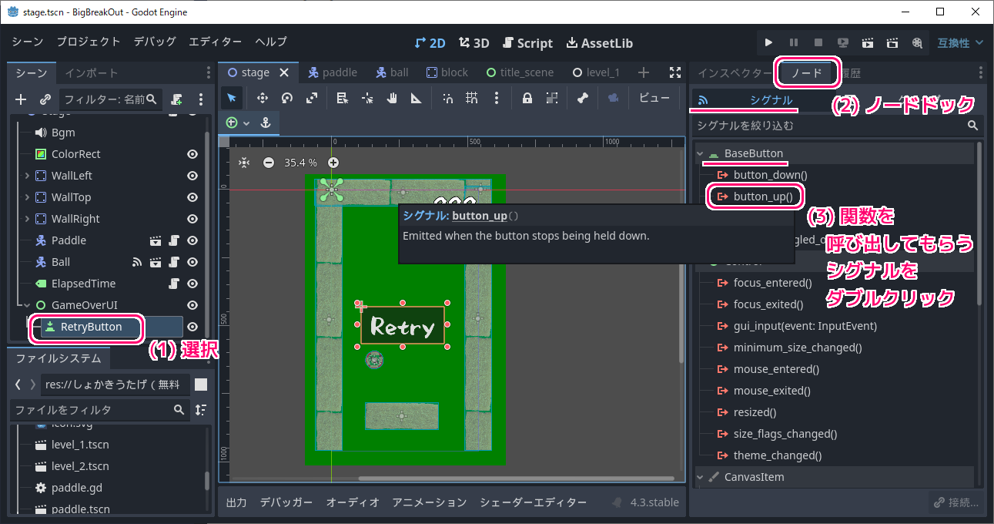Collapse the CanvasItem signal group

click(700, 477)
